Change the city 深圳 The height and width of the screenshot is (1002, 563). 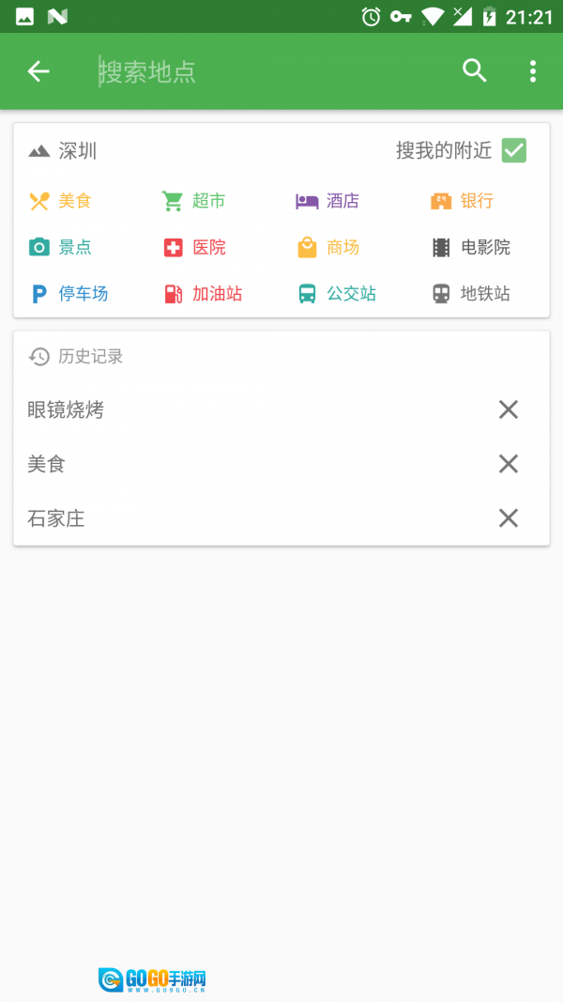64,151
